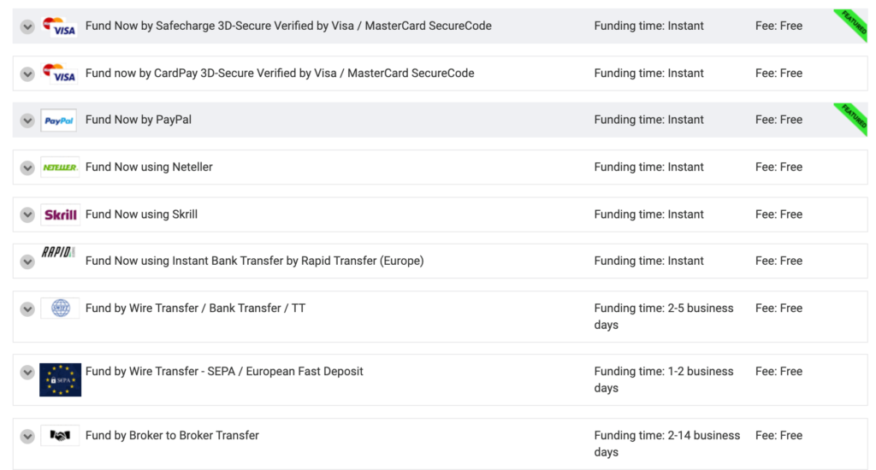Click the Skrill logo icon
The height and width of the screenshot is (470, 876).
(60, 214)
